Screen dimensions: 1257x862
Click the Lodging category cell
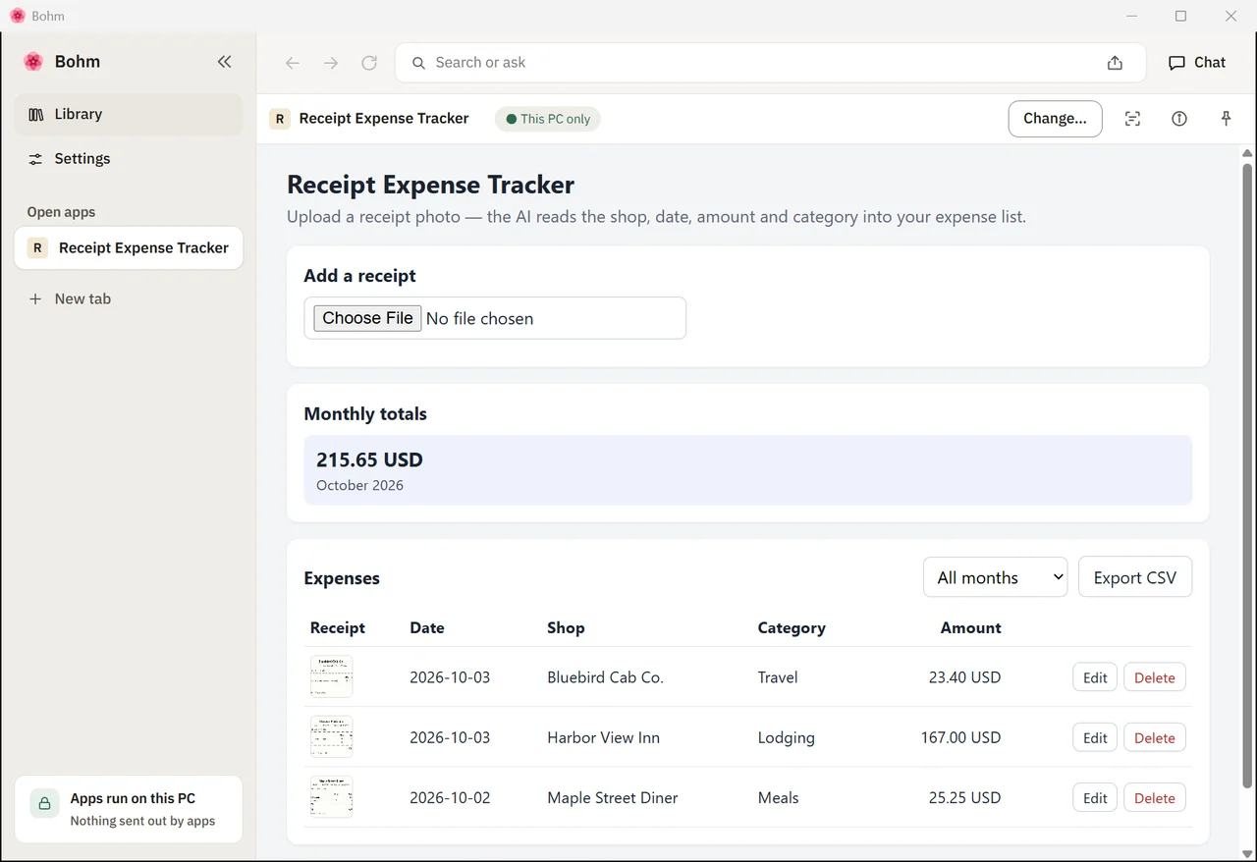point(787,737)
